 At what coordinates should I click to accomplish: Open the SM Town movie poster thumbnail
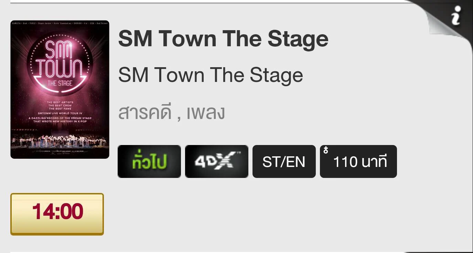pos(60,90)
